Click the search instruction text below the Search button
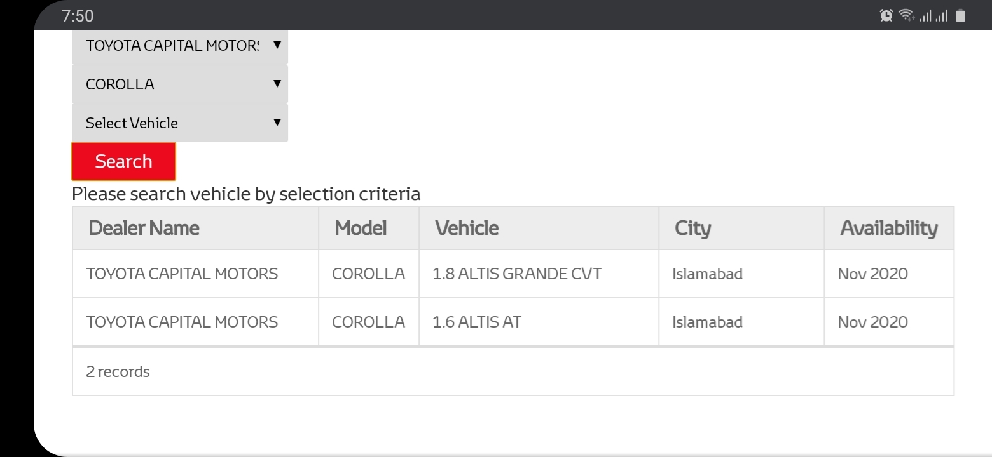Screen dimensions: 992x457 click(246, 194)
